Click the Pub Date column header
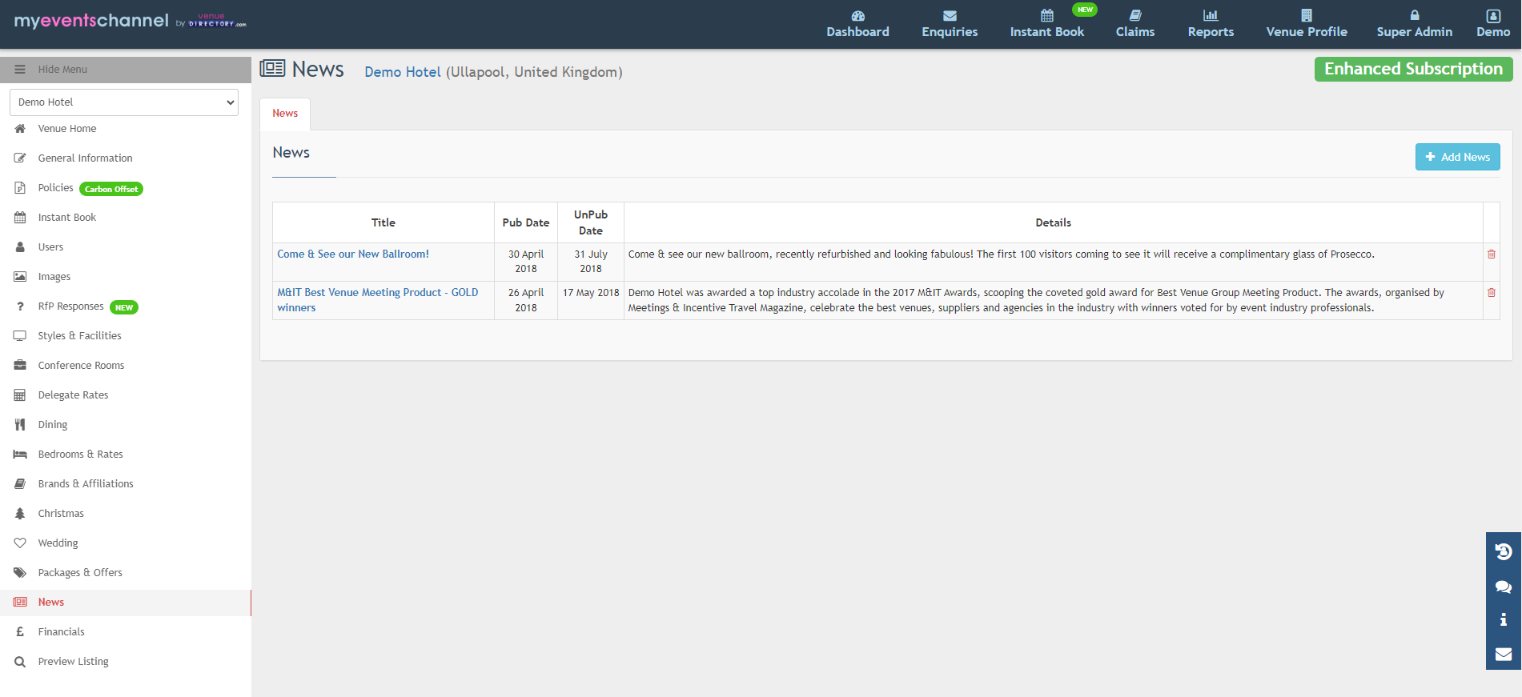 (526, 222)
